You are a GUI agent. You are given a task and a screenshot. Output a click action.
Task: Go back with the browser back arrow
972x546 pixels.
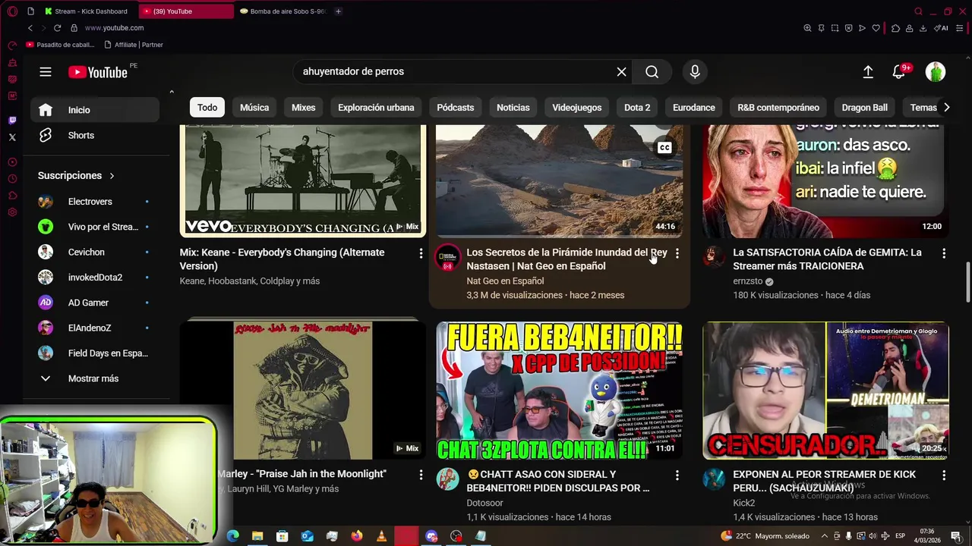[x=30, y=28]
